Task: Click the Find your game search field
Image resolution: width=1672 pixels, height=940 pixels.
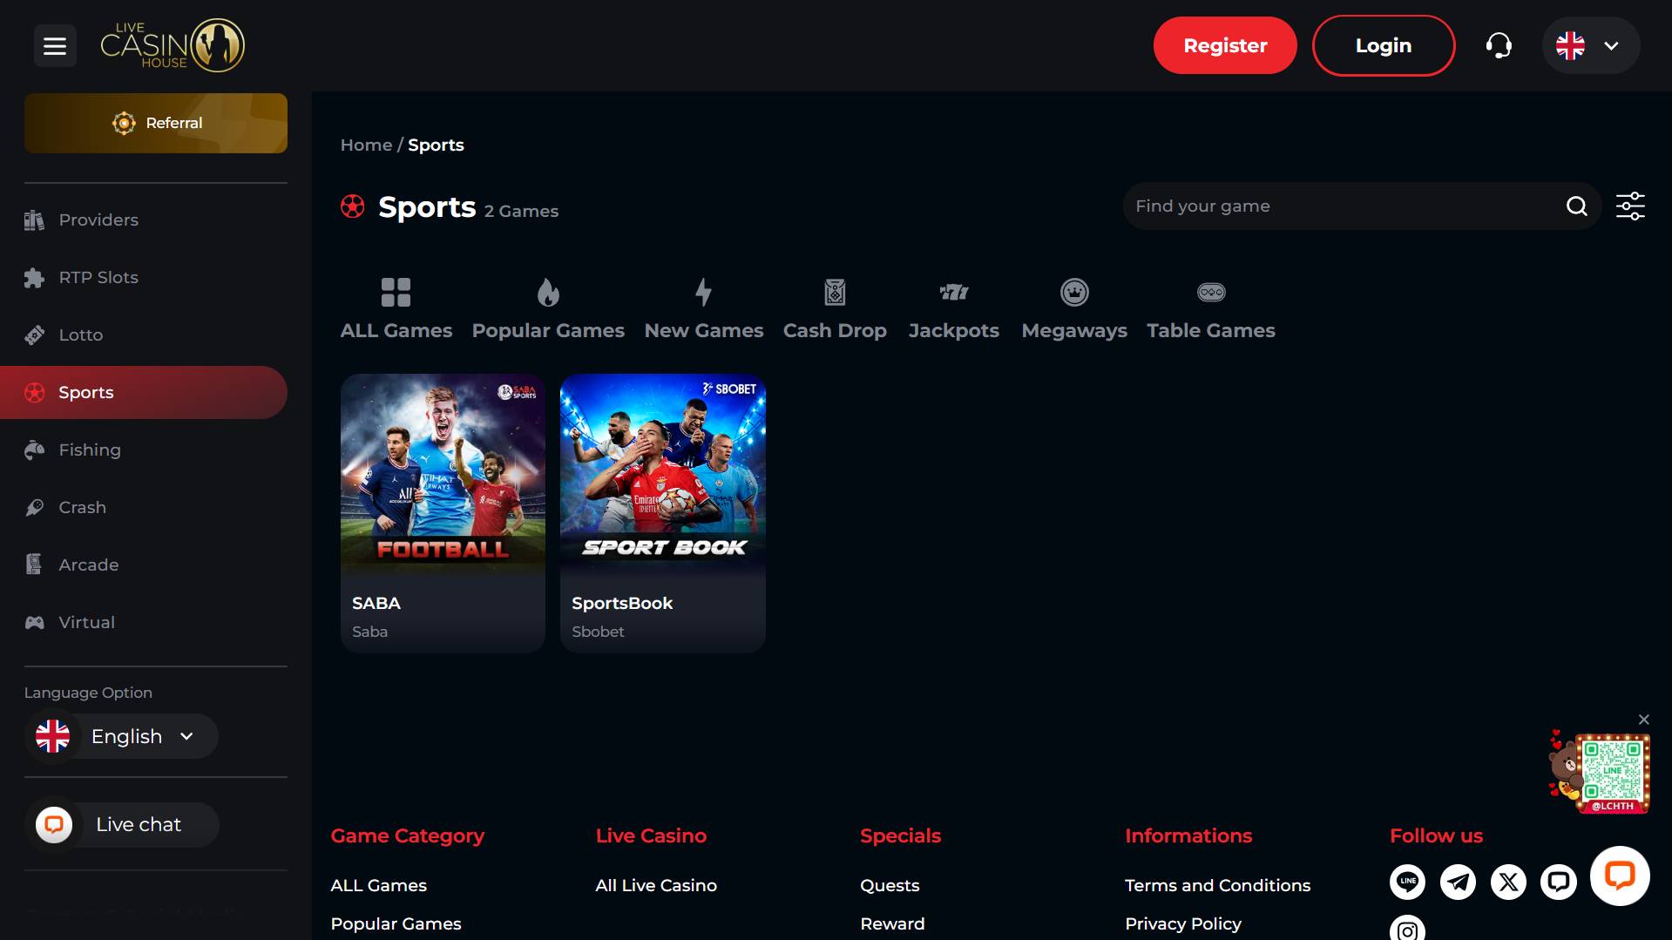Action: (1342, 206)
